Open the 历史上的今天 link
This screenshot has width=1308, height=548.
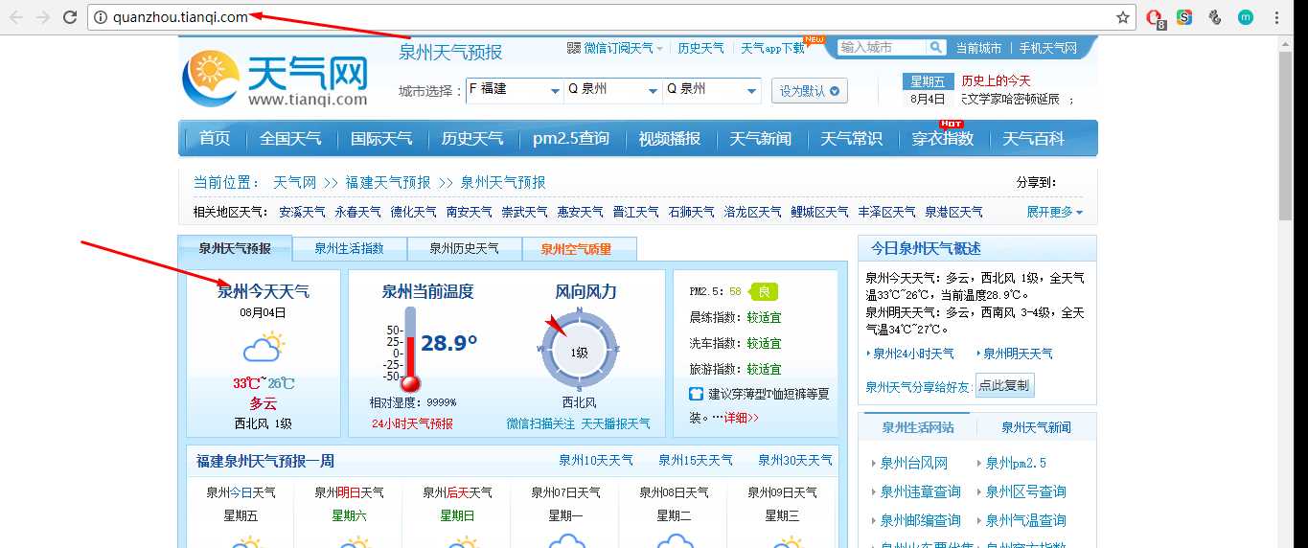(x=996, y=80)
